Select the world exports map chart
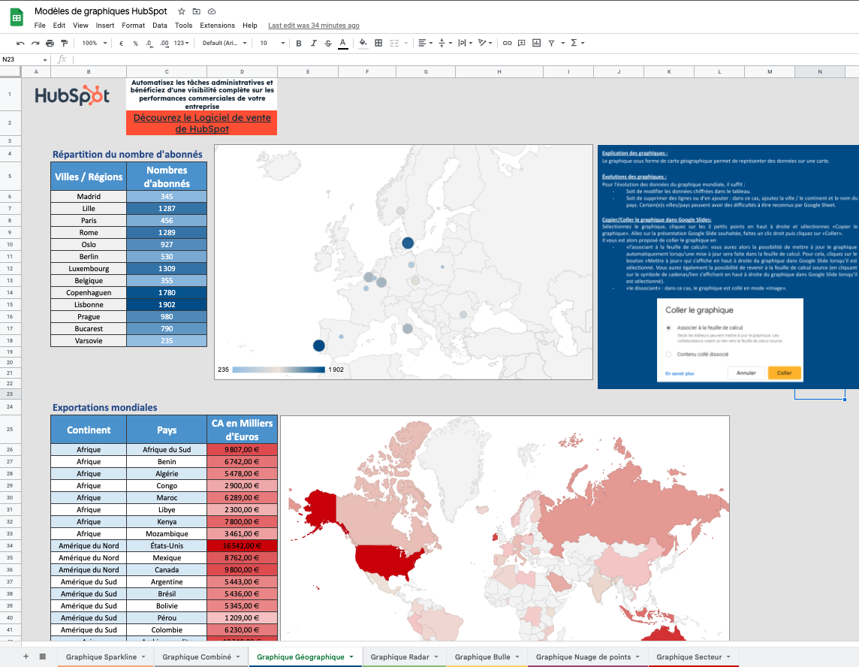 coord(505,528)
